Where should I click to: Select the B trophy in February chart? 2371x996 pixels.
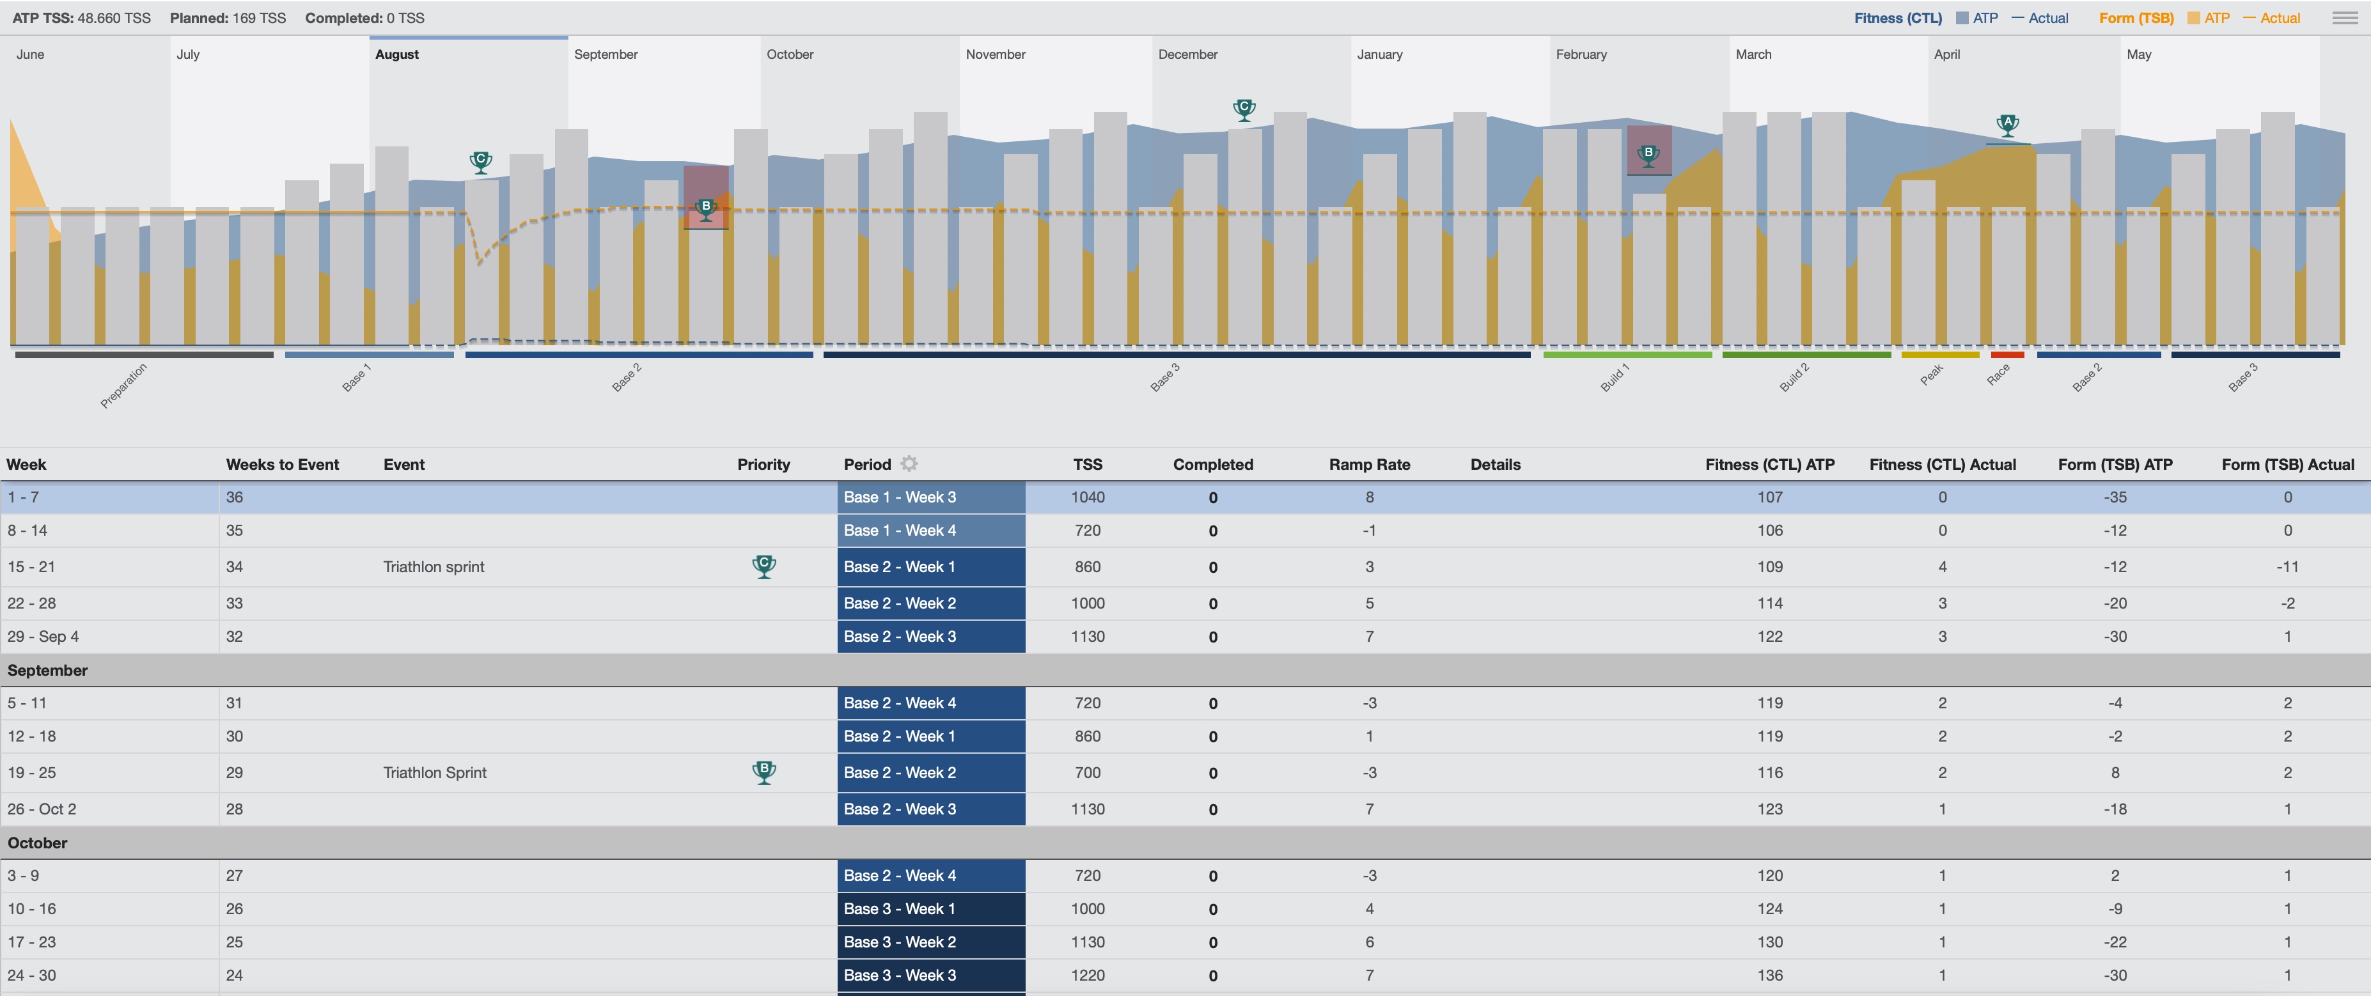[x=1648, y=155]
